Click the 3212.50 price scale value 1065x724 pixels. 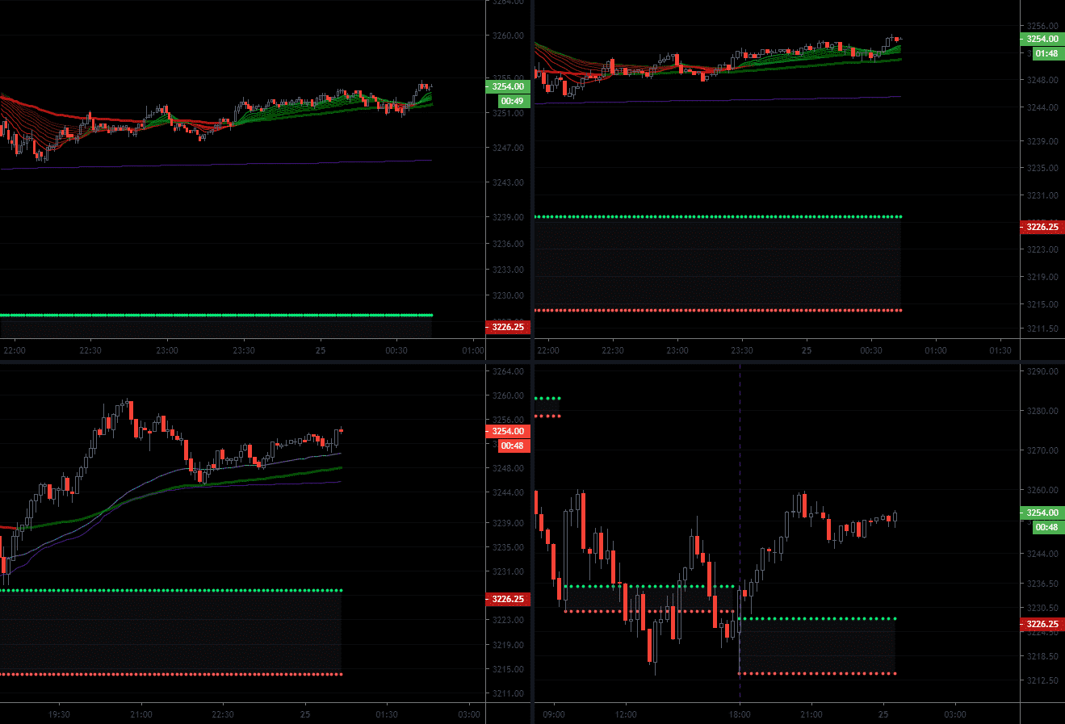[1042, 680]
